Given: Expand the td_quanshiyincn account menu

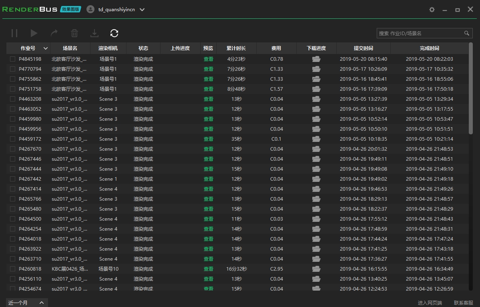Looking at the screenshot, I should [x=142, y=9].
